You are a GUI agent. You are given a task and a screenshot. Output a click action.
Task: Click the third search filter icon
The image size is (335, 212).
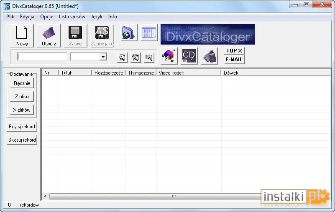tap(149, 57)
